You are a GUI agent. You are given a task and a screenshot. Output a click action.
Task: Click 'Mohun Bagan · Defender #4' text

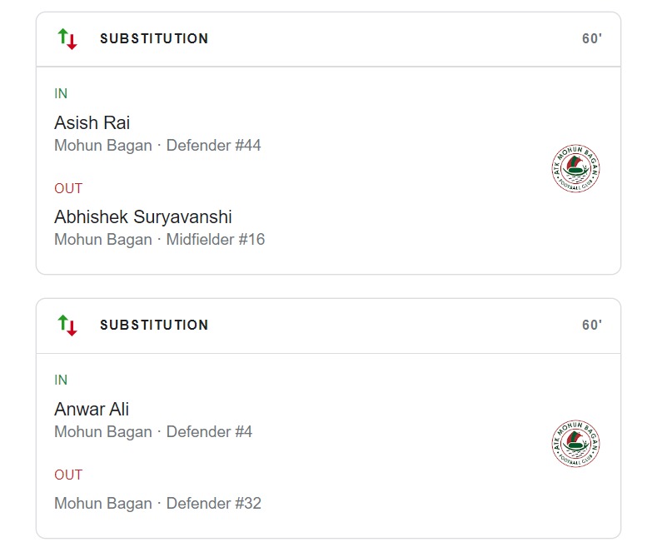click(x=153, y=432)
